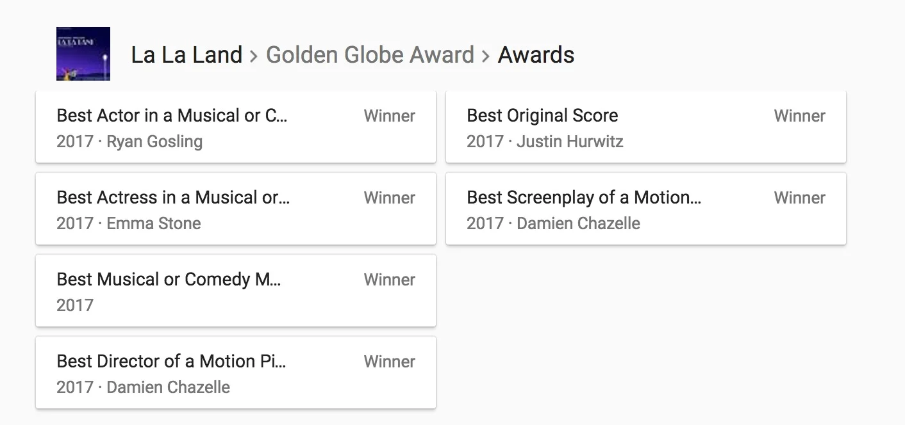Click Justin Hurwitz in the Original Score card
Image resolution: width=905 pixels, height=425 pixels.
coord(570,141)
